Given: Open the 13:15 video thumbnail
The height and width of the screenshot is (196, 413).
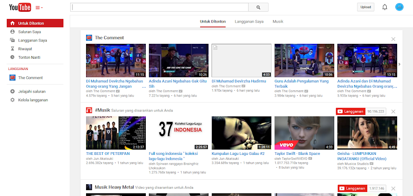Looking at the screenshot, I should pos(367,61).
